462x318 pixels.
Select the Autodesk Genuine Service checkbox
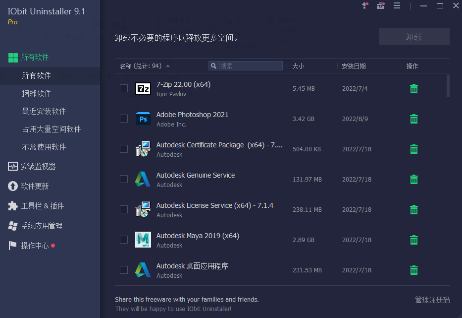click(123, 179)
